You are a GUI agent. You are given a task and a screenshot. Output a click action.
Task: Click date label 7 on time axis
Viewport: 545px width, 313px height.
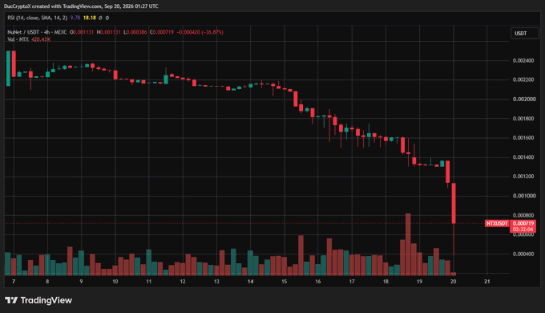pyautogui.click(x=14, y=282)
